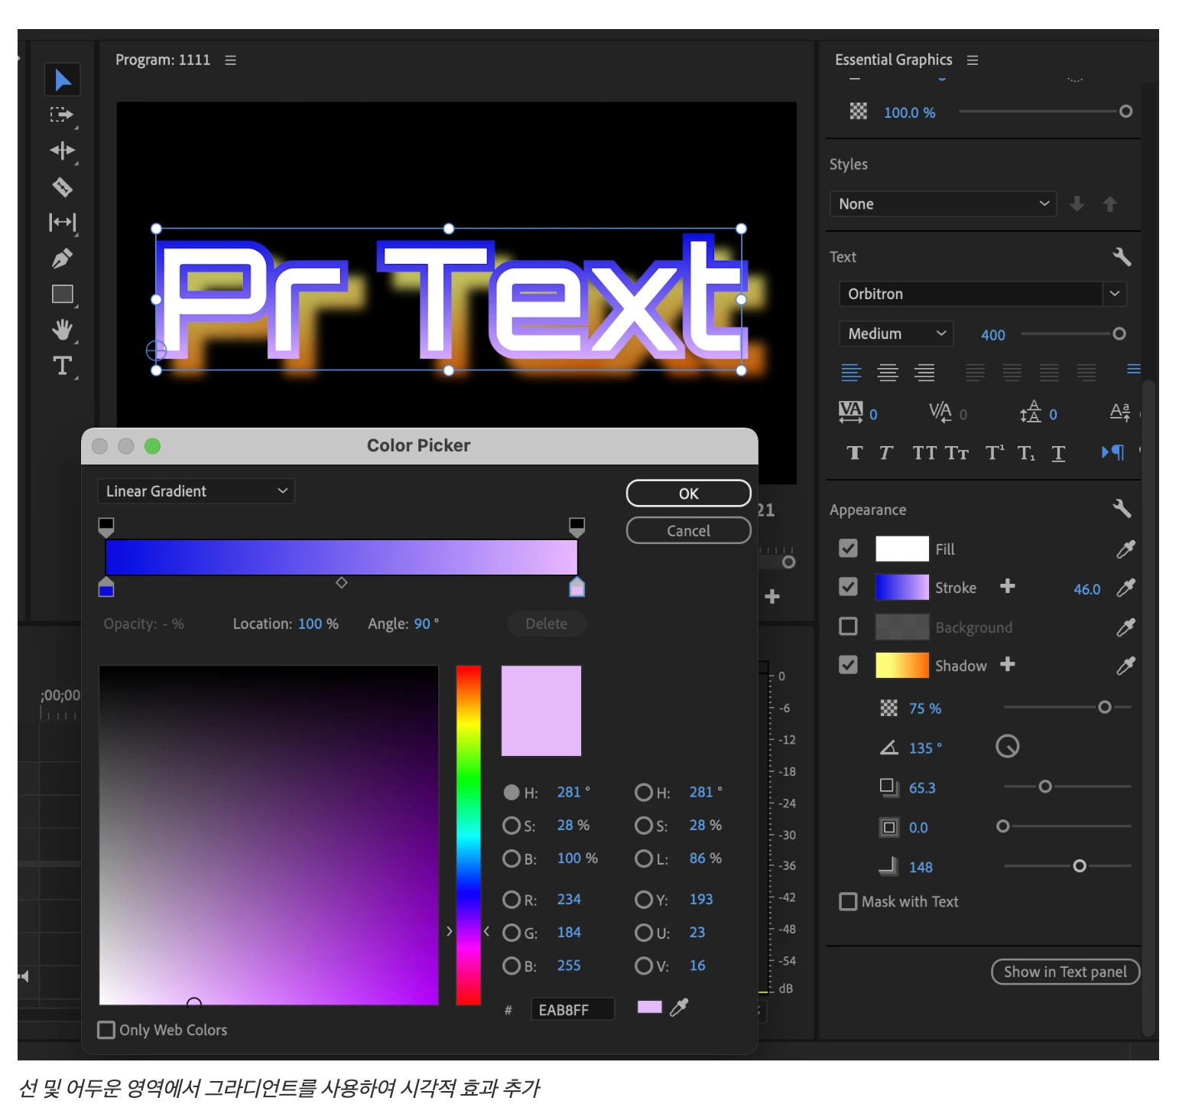Image resolution: width=1179 pixels, height=1114 pixels.
Task: Apply All Caps style
Action: point(924,453)
